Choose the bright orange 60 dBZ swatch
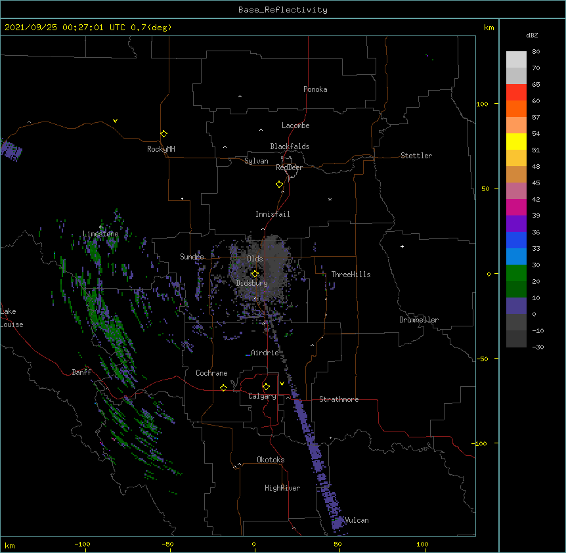Image resolution: width=566 pixels, height=553 pixels. click(516, 108)
